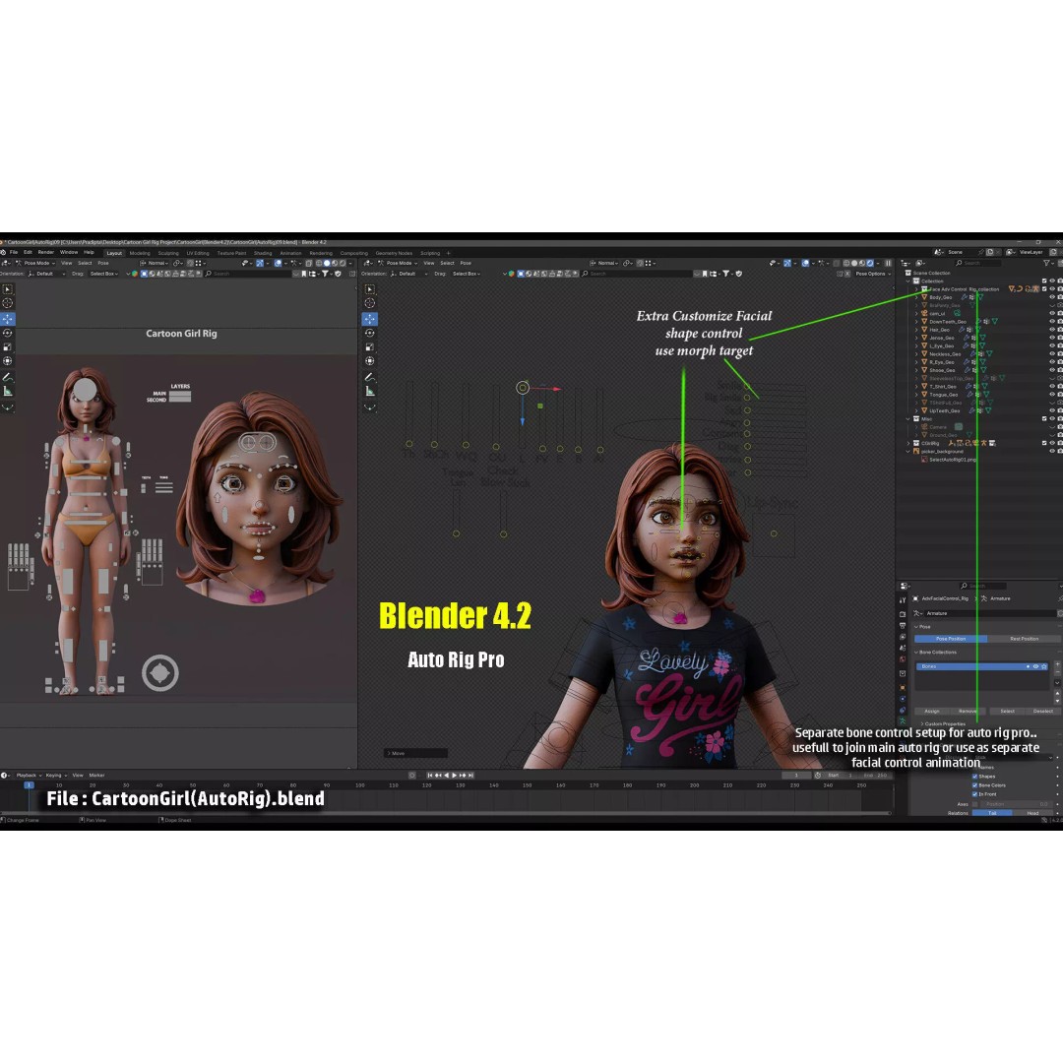Select the Annotate tool in the left viewport toolbar
1063x1063 pixels.
click(8, 377)
